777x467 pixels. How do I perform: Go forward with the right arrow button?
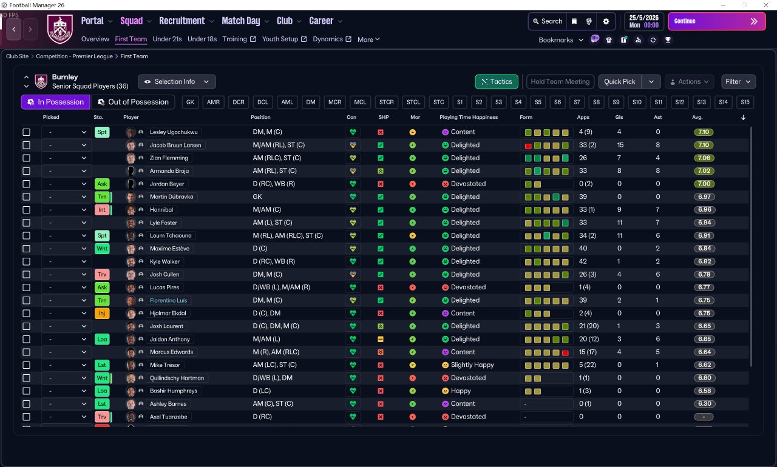[31, 29]
